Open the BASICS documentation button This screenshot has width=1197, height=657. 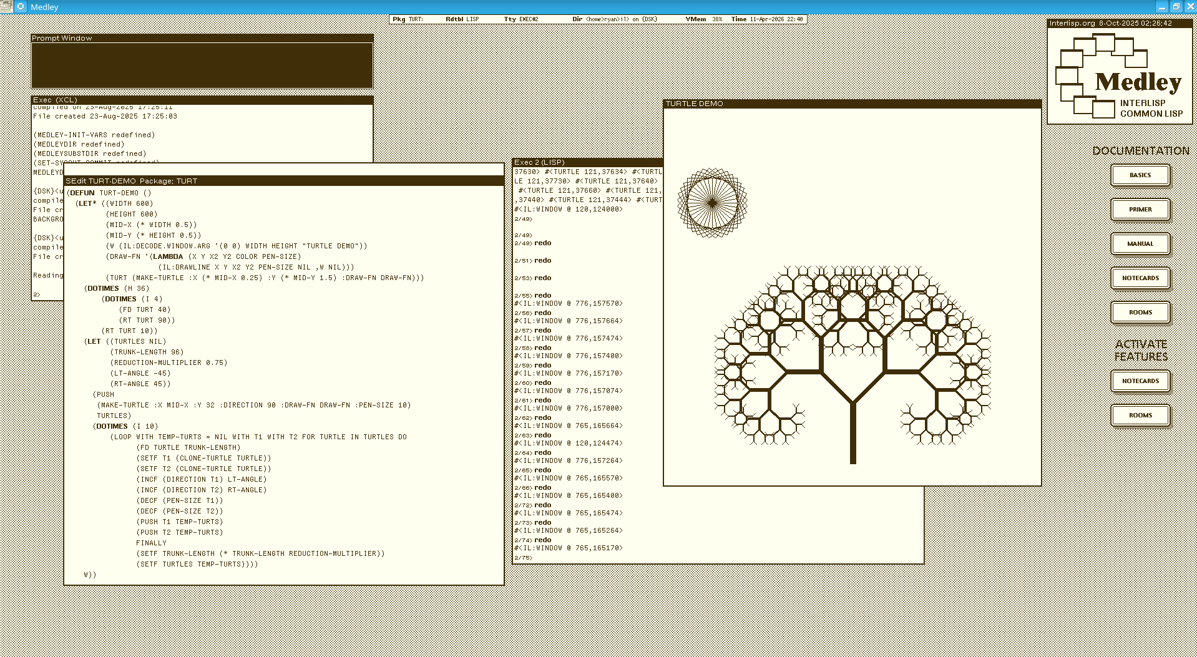(1140, 175)
